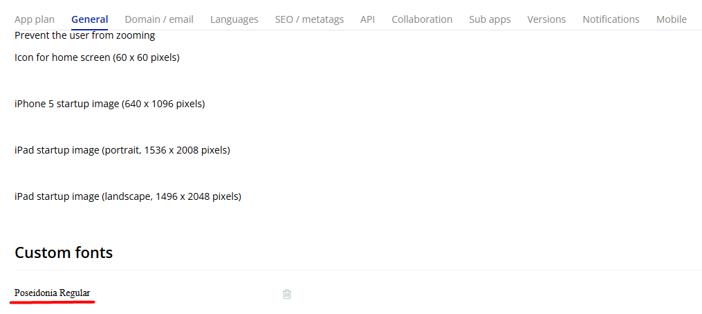
Task: Open the App plan tab
Action: click(35, 19)
